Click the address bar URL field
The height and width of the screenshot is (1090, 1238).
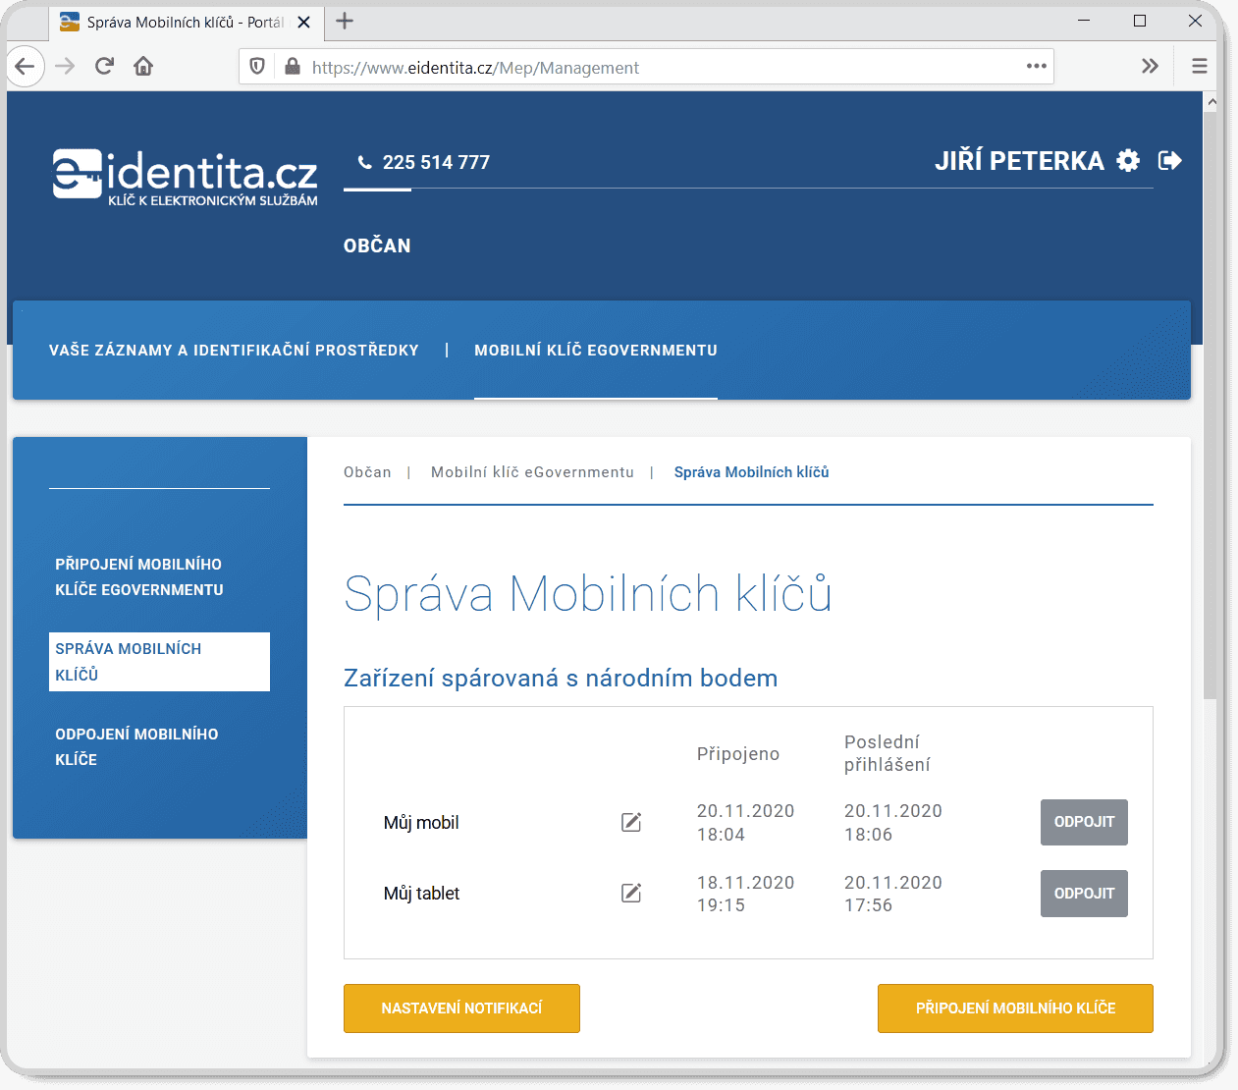648,67
